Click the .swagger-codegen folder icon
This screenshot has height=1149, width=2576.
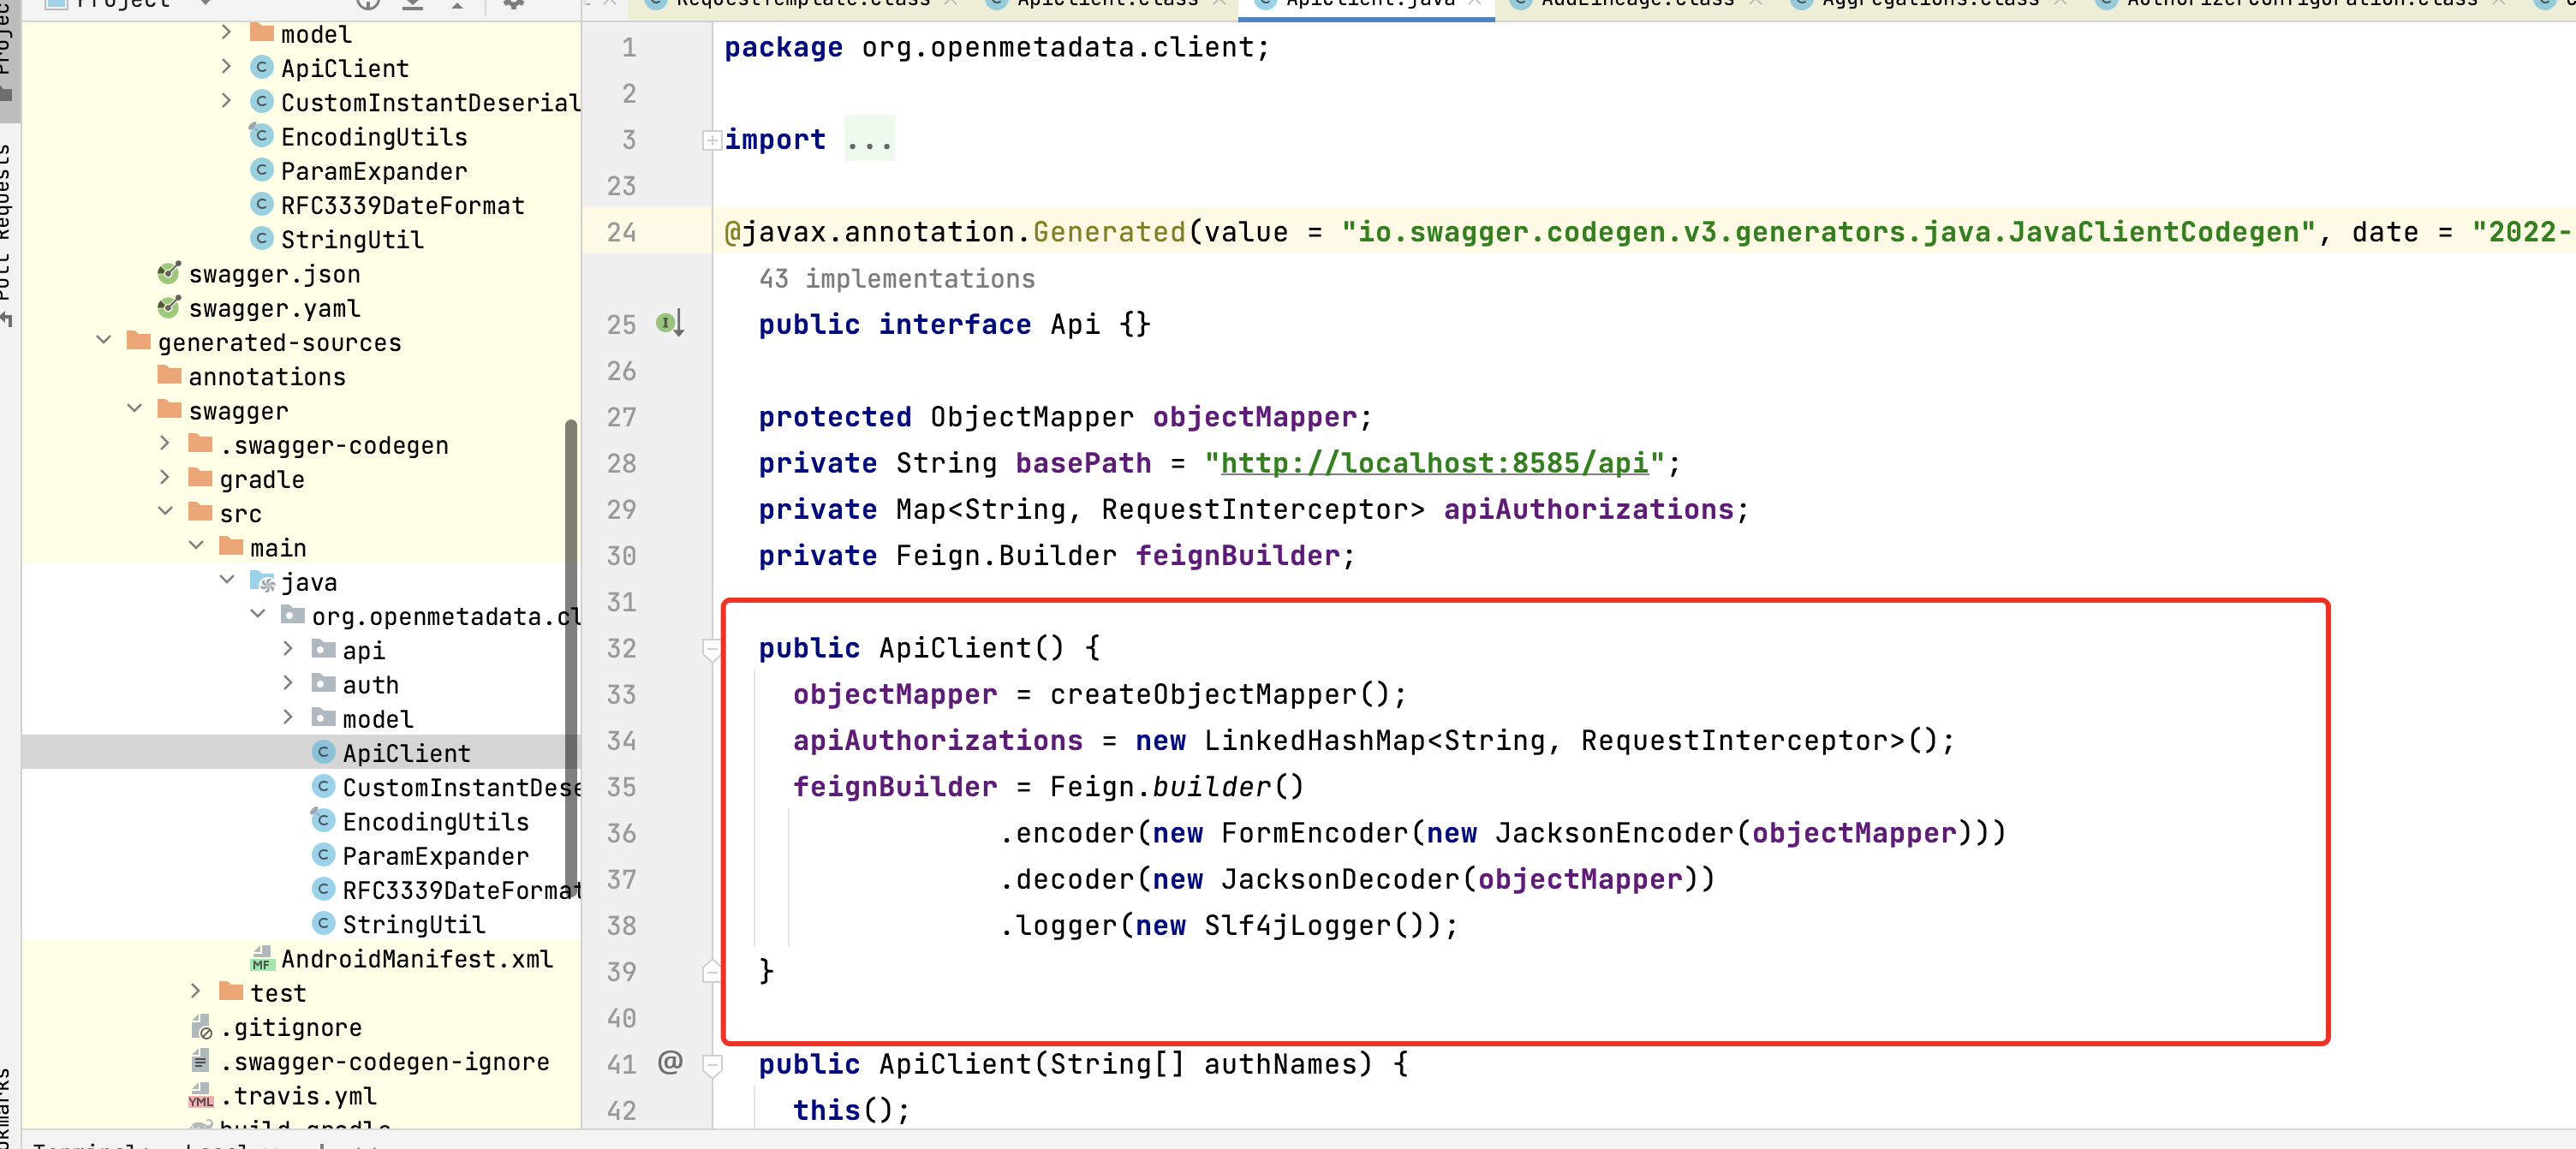click(x=201, y=444)
